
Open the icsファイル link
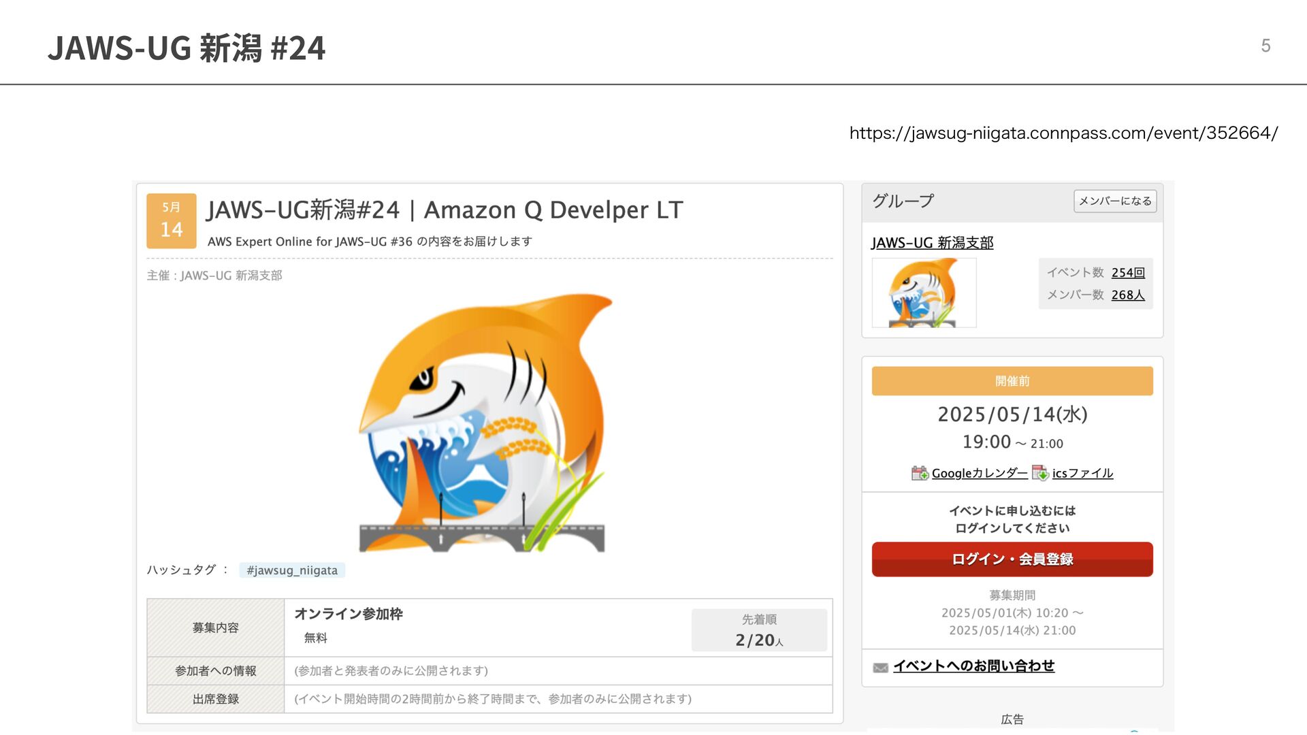coord(1082,473)
